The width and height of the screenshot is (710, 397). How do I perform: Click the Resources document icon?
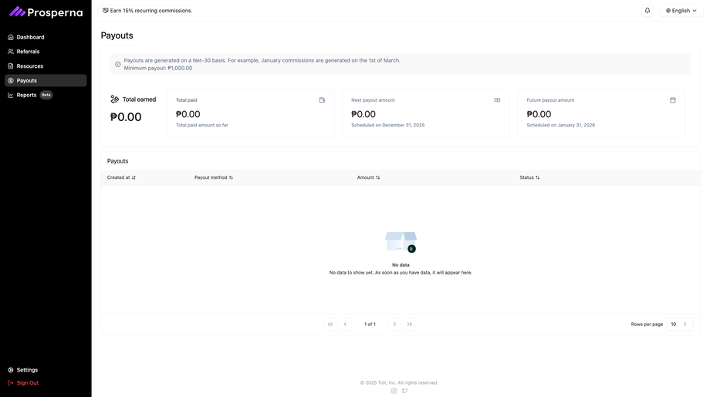pos(10,66)
